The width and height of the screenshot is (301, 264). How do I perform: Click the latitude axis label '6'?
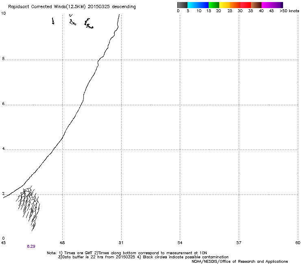[3, 104]
